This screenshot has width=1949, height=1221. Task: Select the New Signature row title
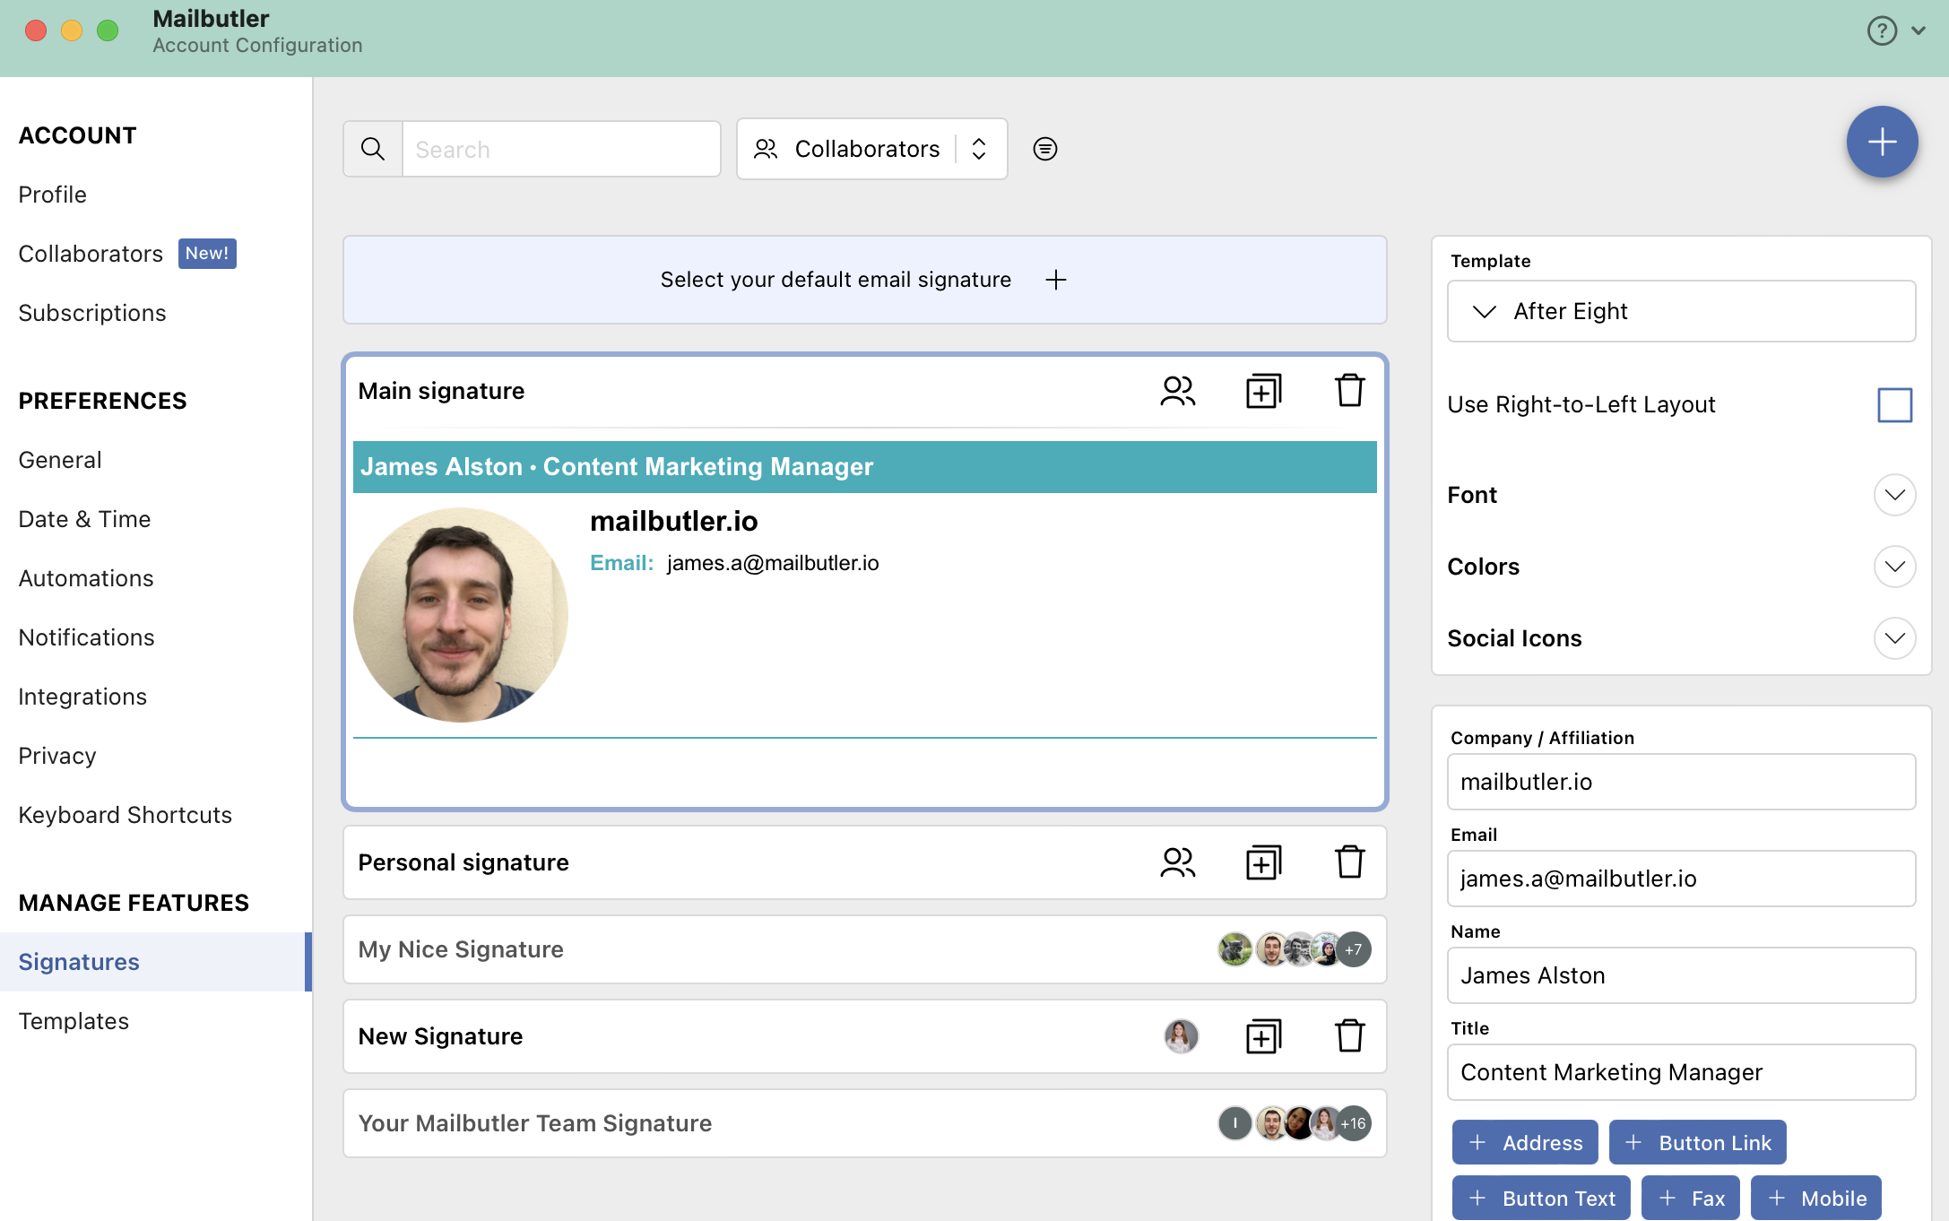(440, 1036)
